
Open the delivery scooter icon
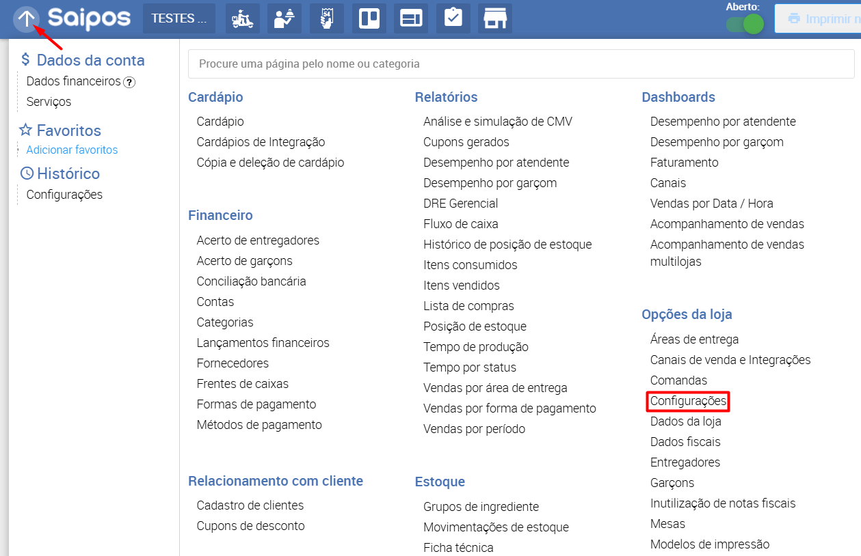243,18
